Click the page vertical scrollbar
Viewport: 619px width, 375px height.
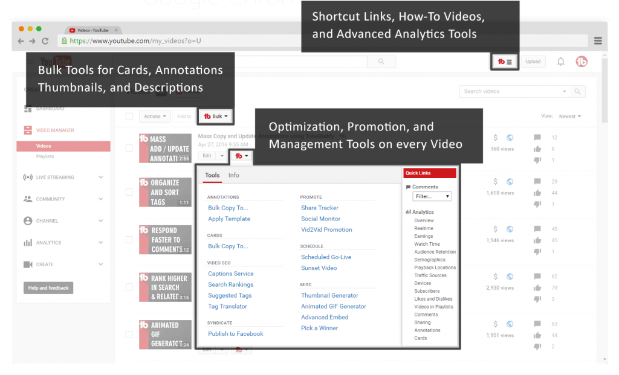coord(604,91)
